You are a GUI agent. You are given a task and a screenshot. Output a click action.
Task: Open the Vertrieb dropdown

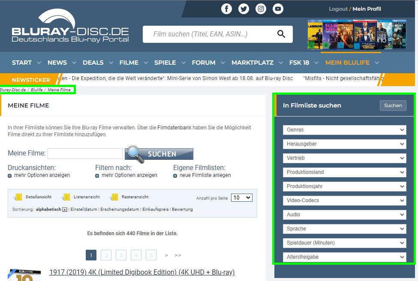pyautogui.click(x=344, y=158)
